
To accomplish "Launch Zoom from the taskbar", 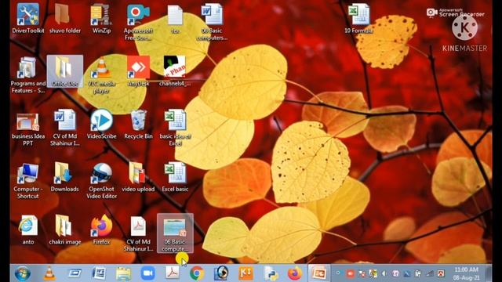I will click(147, 273).
